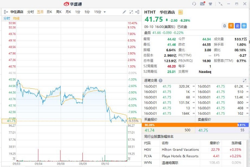
Task: Toggle the 分时 line legend
Action: point(7,18)
